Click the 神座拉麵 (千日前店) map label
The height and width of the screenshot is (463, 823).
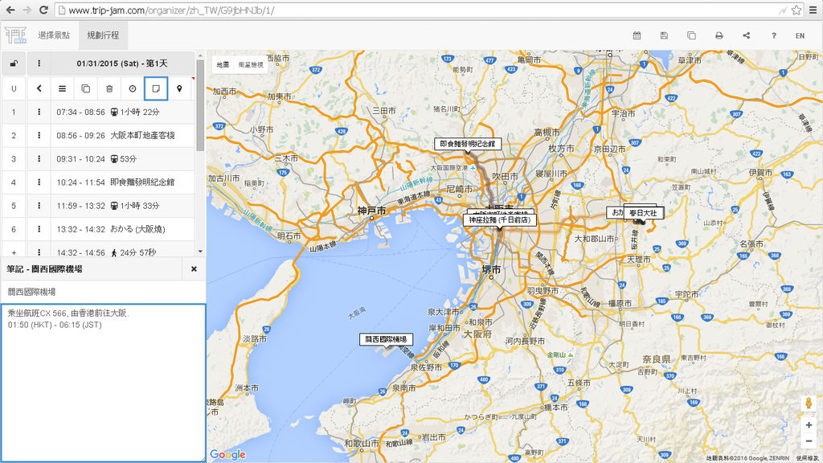tap(500, 220)
